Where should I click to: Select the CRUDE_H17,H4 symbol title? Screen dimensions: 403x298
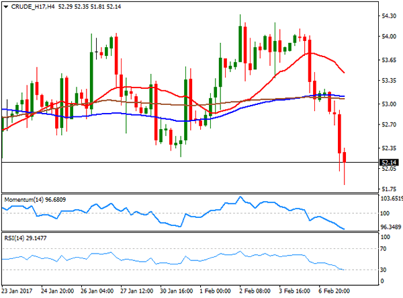(x=33, y=7)
